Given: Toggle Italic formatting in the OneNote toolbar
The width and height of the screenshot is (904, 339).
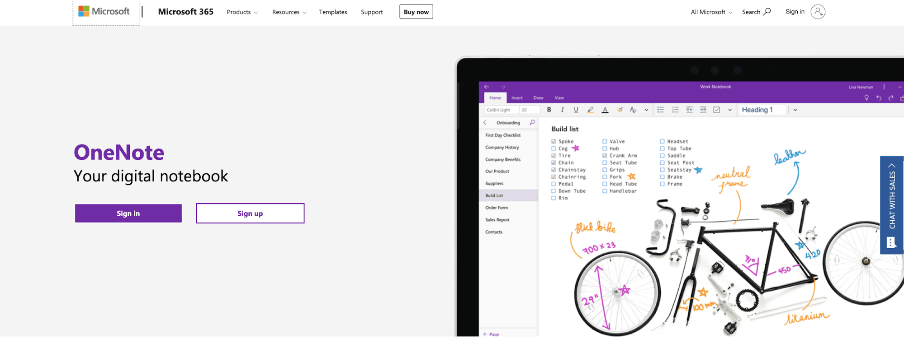Looking at the screenshot, I should click(563, 110).
